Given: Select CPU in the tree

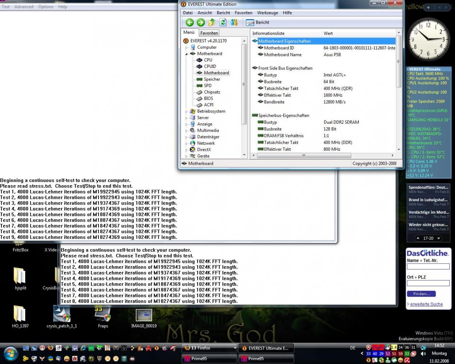Looking at the screenshot, I should pos(208,60).
